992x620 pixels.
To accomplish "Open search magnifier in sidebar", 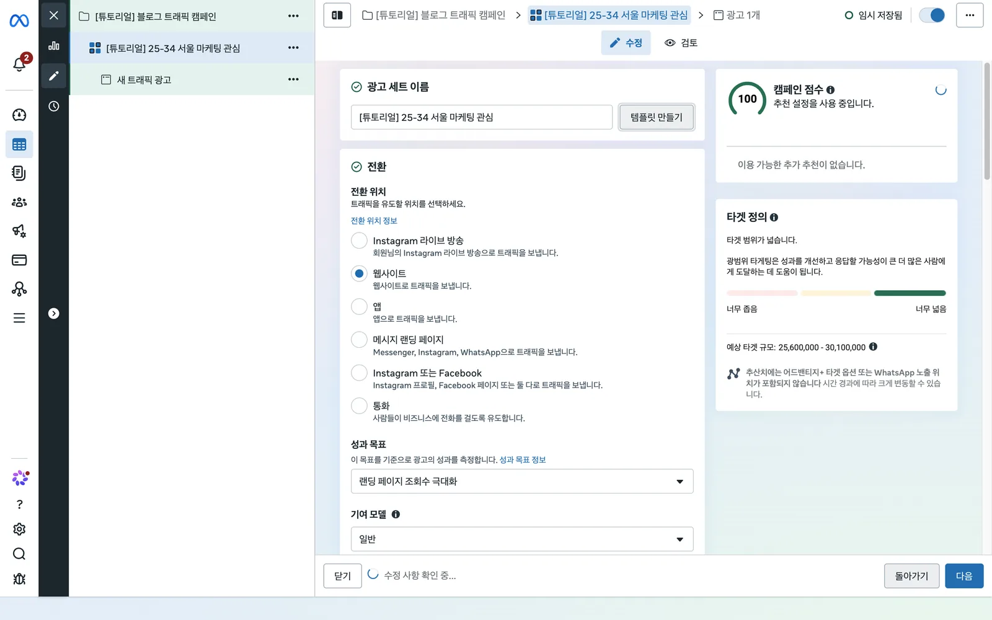I will tap(19, 554).
